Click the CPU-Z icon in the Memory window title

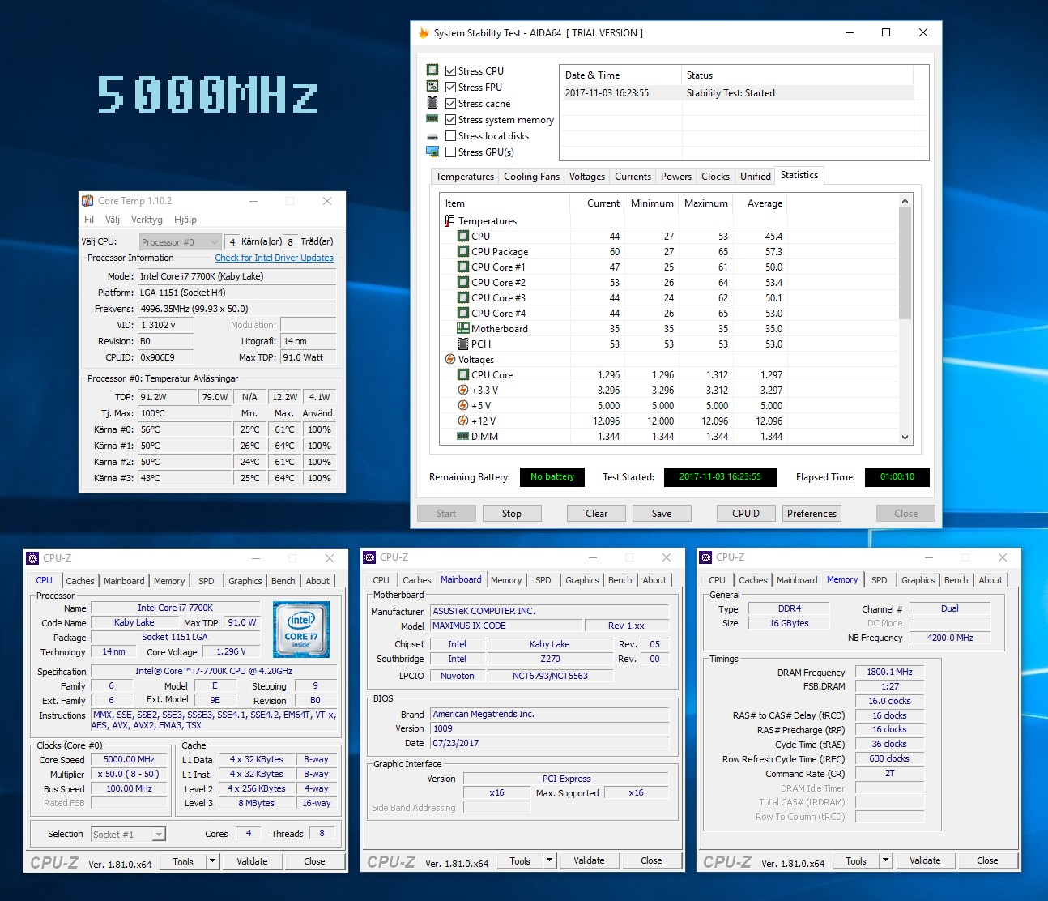[x=705, y=557]
